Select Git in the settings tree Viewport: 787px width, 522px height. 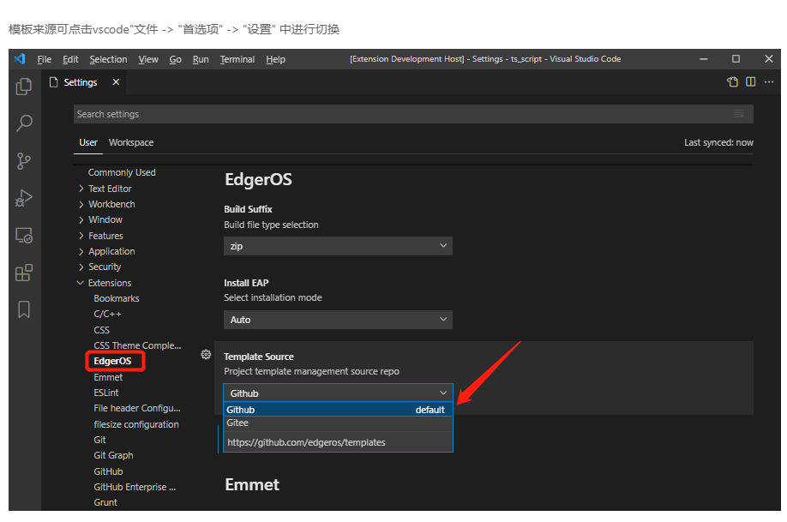tap(99, 441)
